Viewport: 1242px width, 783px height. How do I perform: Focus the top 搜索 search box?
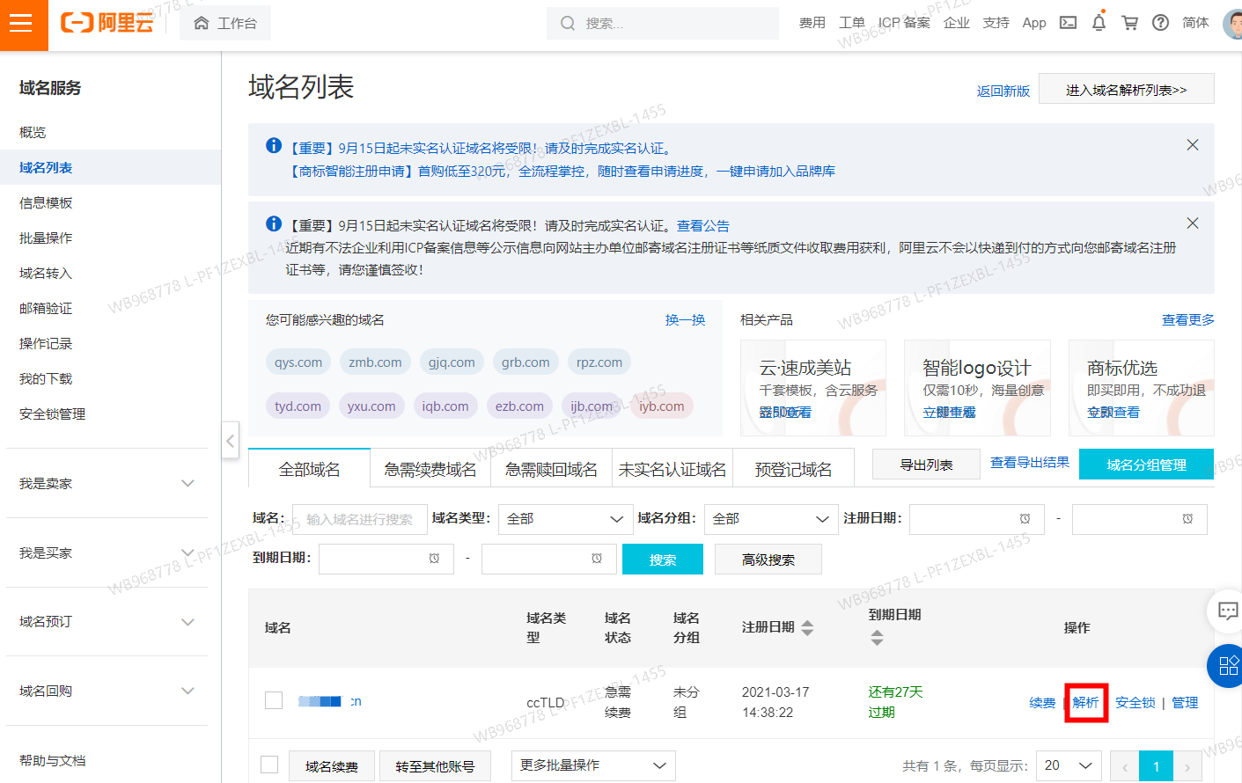click(x=662, y=23)
